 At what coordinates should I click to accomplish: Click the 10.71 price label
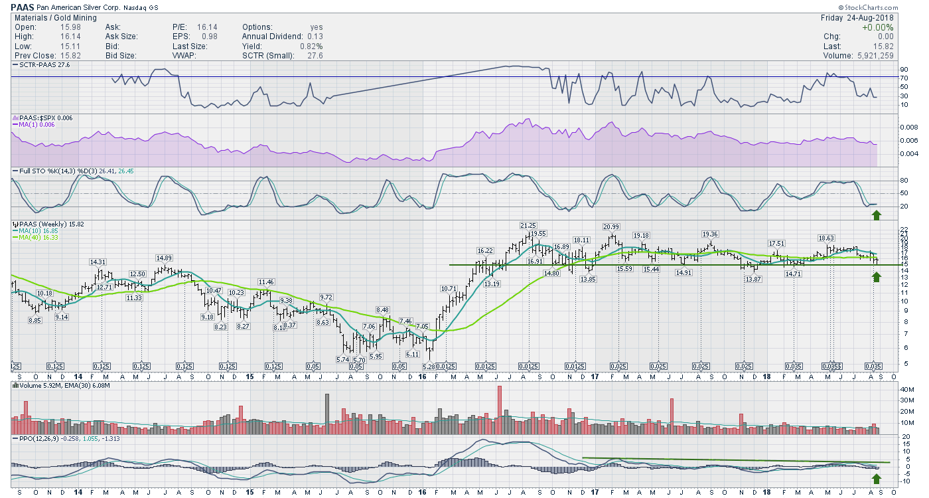pyautogui.click(x=449, y=289)
